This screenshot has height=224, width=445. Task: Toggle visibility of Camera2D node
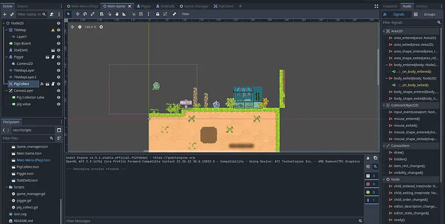coord(58,63)
